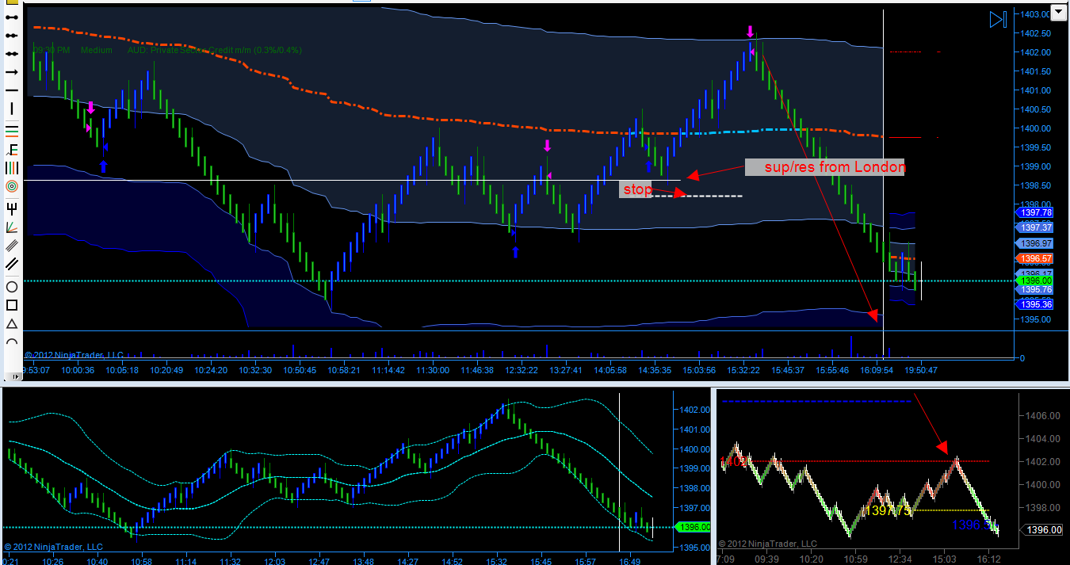Select the parallel Trend Channel tool

12,264
